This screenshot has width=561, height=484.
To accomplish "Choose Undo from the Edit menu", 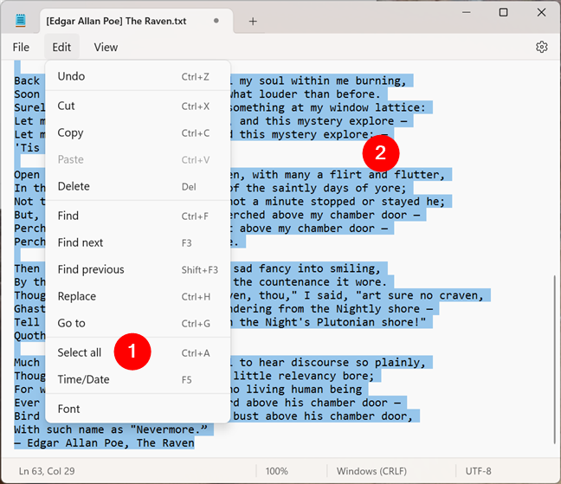I will point(138,76).
